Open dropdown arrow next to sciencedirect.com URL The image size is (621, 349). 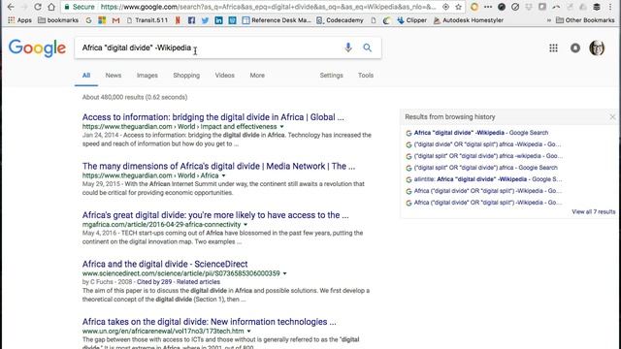284,273
